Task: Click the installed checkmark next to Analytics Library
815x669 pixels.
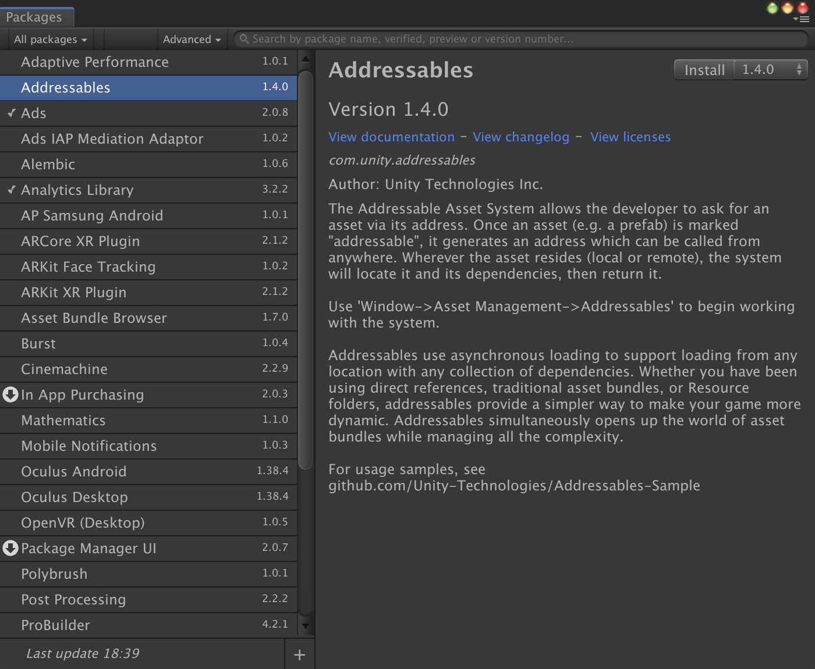Action: 11,190
